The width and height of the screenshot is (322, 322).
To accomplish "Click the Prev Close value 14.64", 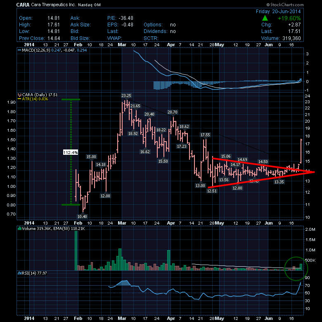I will (x=54, y=38).
